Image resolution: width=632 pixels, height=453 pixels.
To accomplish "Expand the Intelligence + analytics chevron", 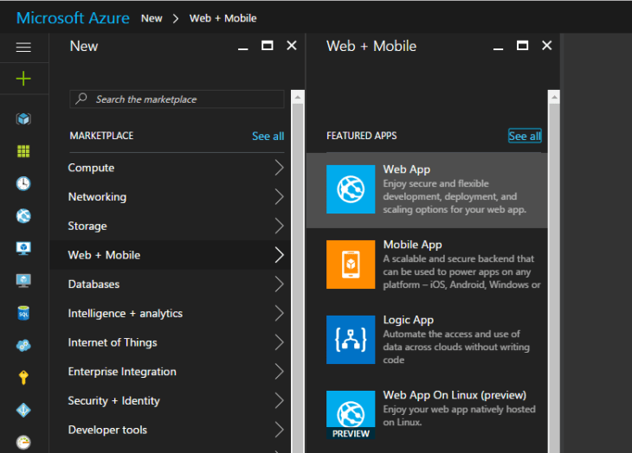I will click(x=280, y=313).
